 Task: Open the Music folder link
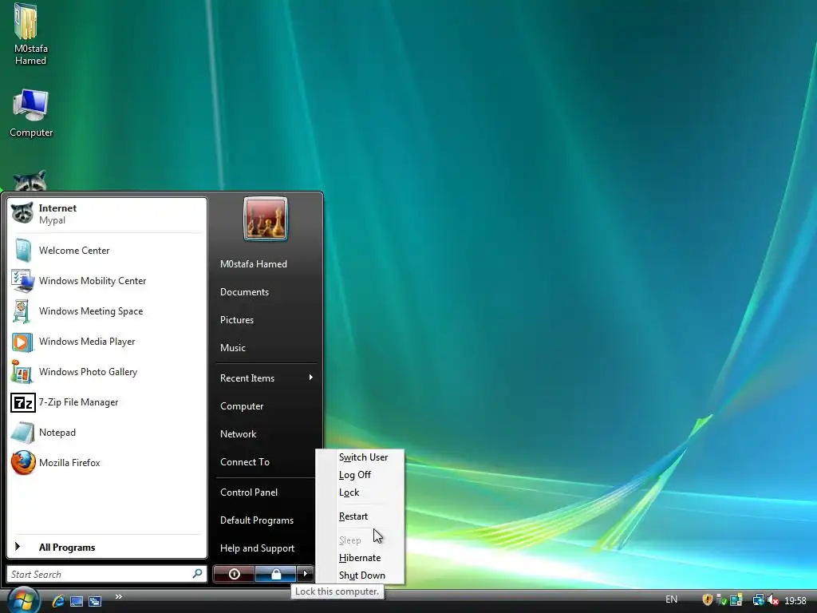[x=233, y=348]
